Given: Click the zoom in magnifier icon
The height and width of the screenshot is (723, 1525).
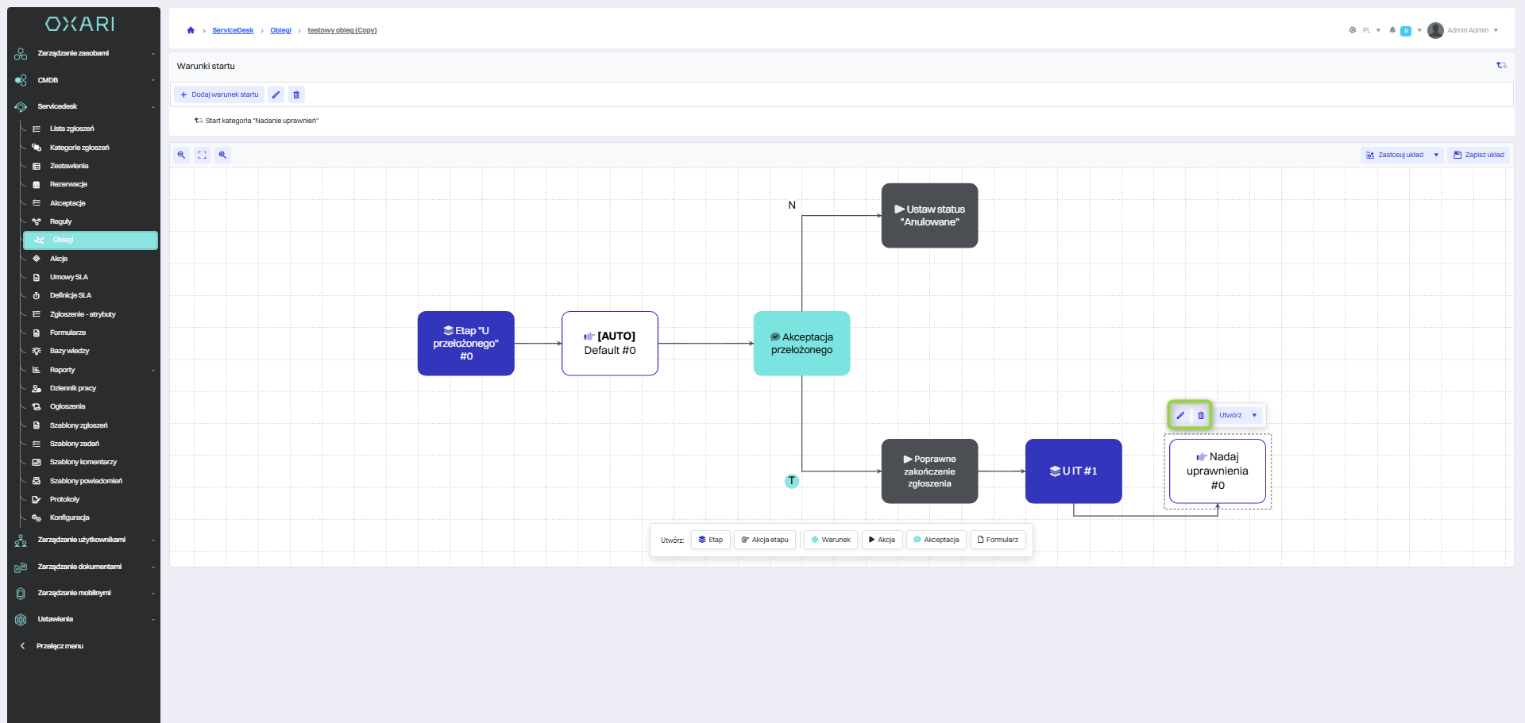Looking at the screenshot, I should 222,155.
